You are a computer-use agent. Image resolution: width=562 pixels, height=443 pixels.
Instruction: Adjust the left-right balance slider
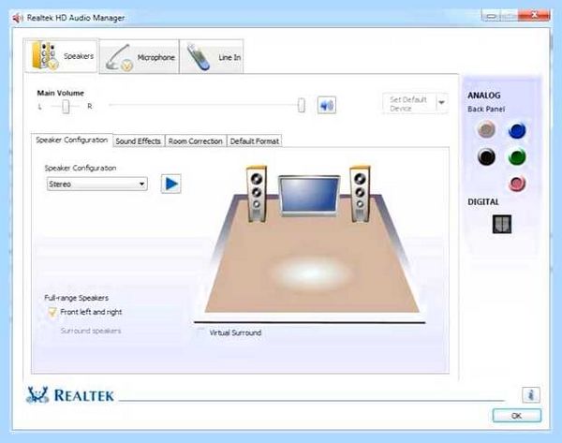tap(66, 107)
